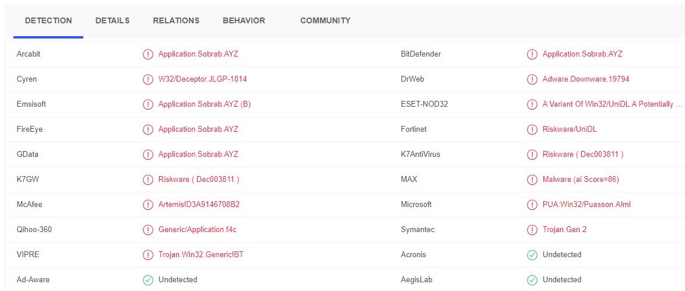Screen dimensions: 685x291
Task: Click the Generic/Application.f4c detection label
Action: (x=198, y=229)
